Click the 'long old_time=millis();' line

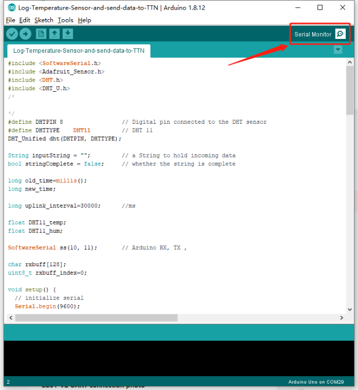click(47, 180)
